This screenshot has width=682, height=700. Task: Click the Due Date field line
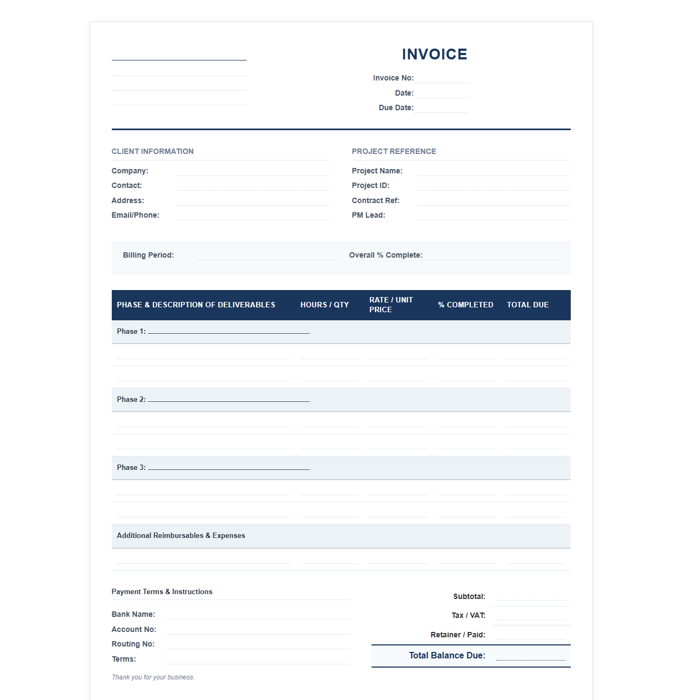(441, 107)
